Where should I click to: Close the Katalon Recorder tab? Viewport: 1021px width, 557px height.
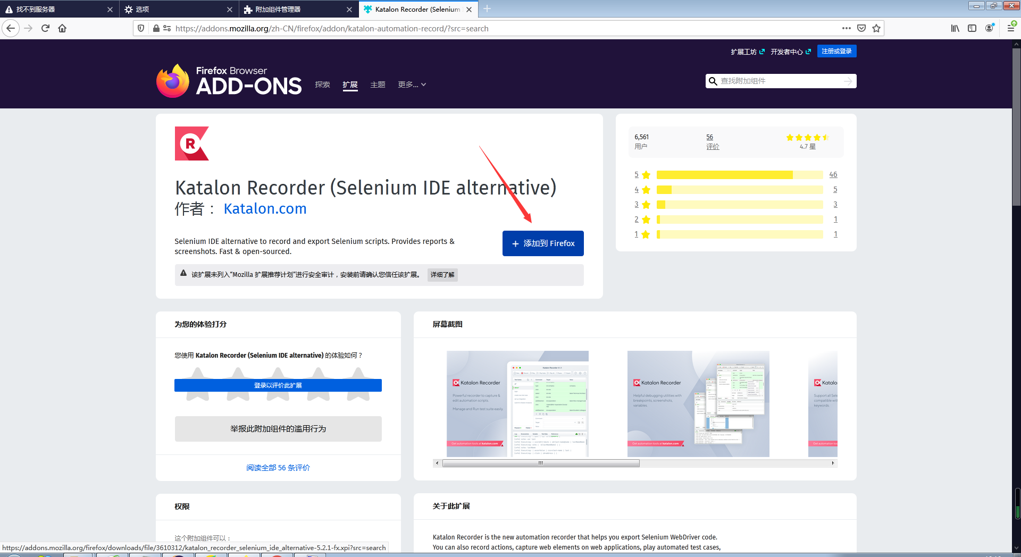469,10
